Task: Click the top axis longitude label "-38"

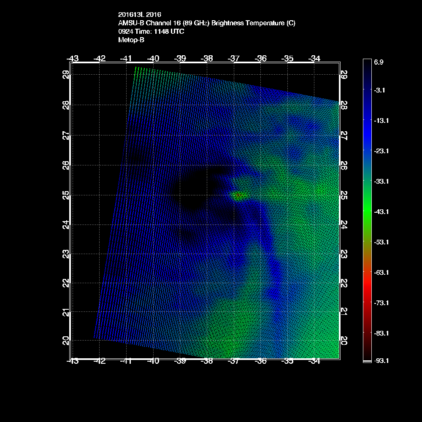Action: (x=207, y=58)
